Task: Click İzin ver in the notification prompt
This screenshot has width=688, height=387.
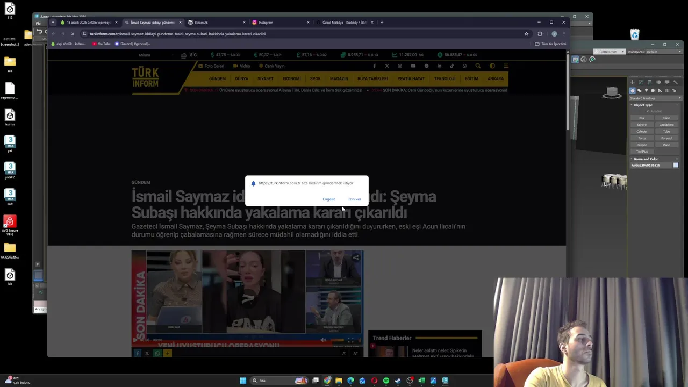Action: pos(355,199)
